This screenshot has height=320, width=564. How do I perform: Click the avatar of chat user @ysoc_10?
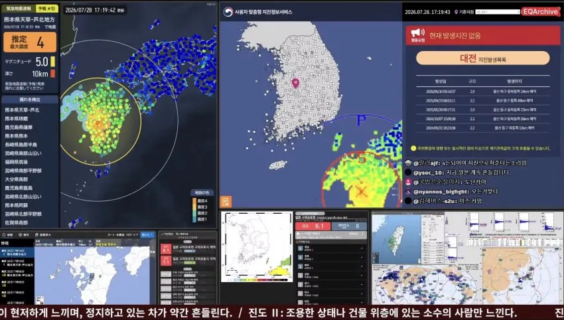tap(408, 173)
